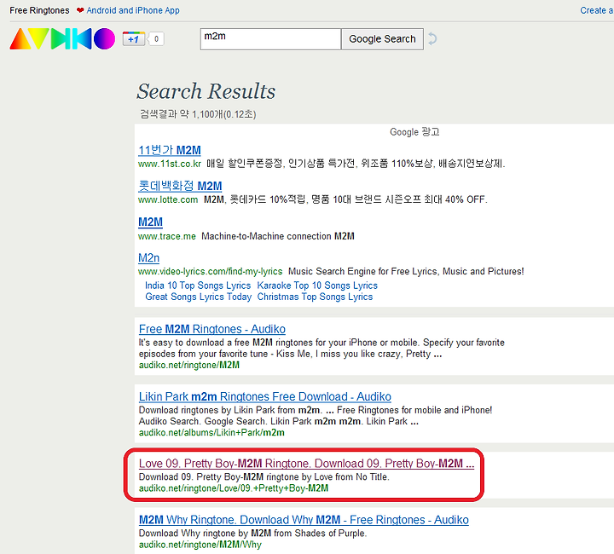This screenshot has height=554, width=614.
Task: Open India 10 Top Songs Lyrics link
Action: [x=198, y=286]
